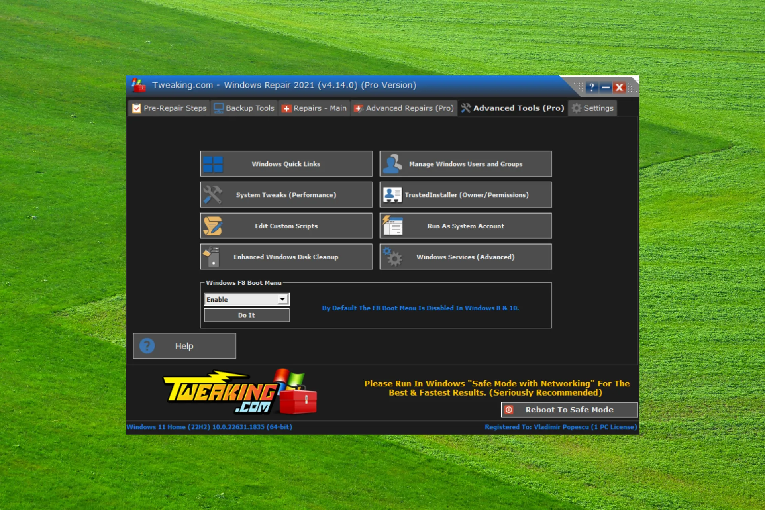Viewport: 765px width, 510px height.
Task: Open TrustedInstaller (Owner/Permissions) tool
Action: pos(466,195)
